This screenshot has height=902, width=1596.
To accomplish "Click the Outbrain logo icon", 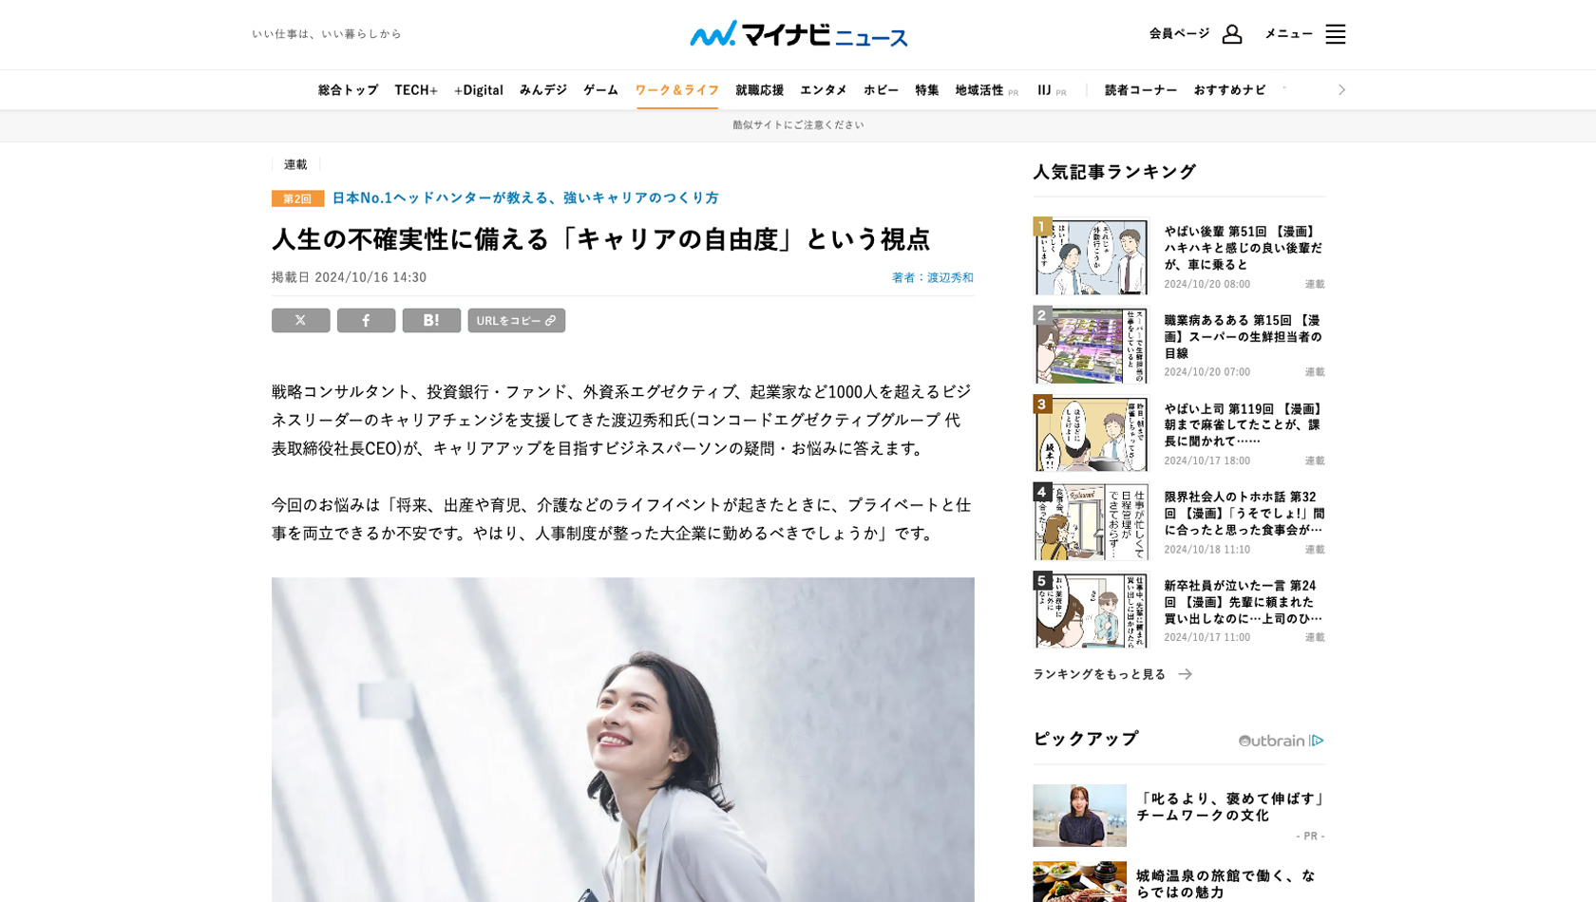I will point(1281,741).
